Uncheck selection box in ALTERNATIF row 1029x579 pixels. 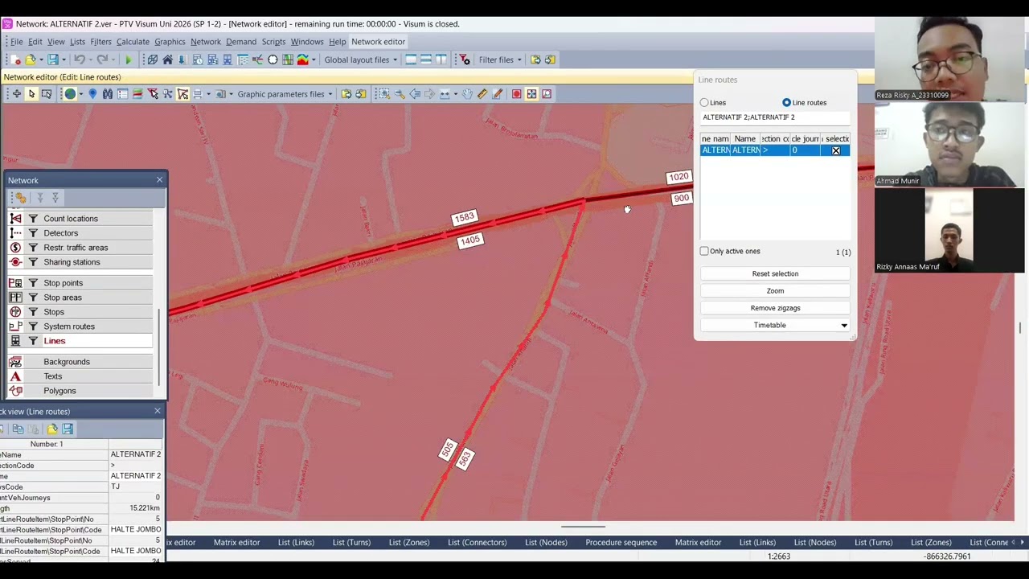(x=836, y=150)
